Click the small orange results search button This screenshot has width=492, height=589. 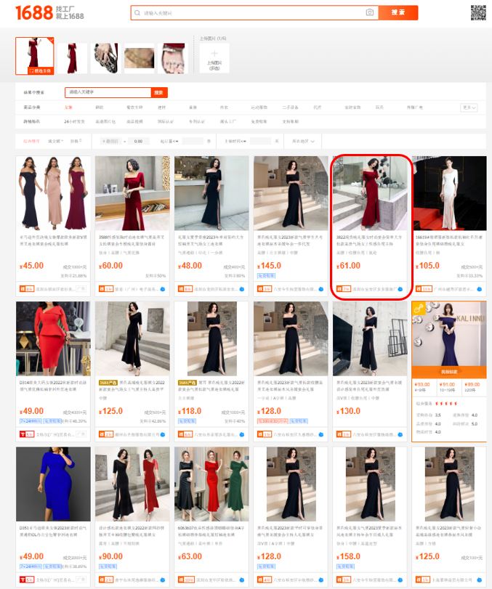pos(159,92)
